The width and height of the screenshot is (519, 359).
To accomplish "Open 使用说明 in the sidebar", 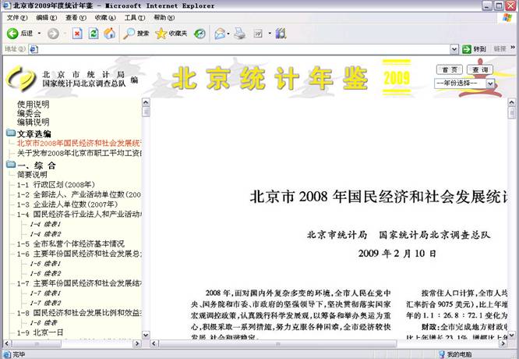I will pos(33,105).
